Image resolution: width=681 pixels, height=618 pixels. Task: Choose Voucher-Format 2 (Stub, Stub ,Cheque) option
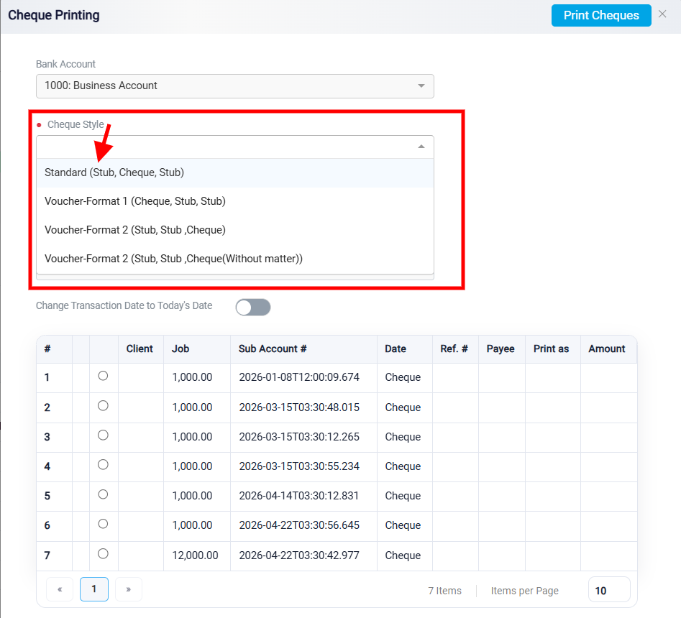(235, 230)
